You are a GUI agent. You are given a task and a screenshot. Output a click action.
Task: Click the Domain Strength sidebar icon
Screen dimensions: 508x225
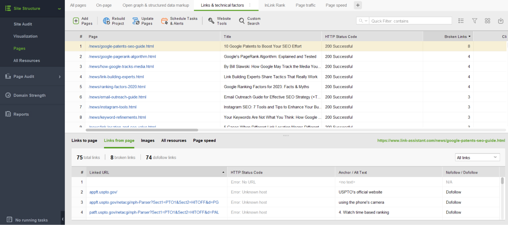point(8,95)
